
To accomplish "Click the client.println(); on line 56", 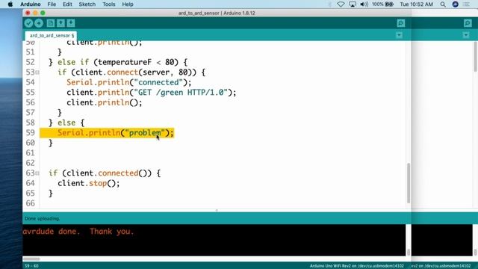I will [x=105, y=102].
